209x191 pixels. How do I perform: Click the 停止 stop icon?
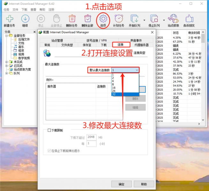tap(41, 18)
